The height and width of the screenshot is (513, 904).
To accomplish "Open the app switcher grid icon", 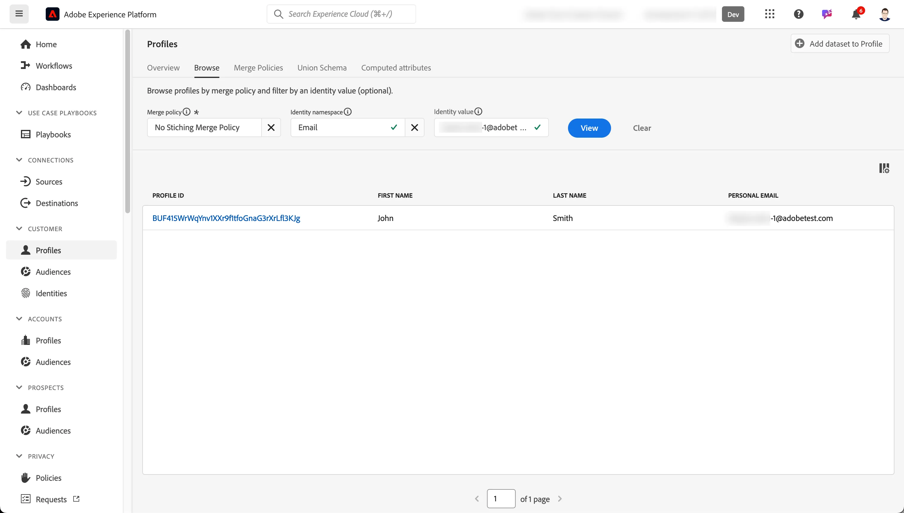I will pos(769,14).
